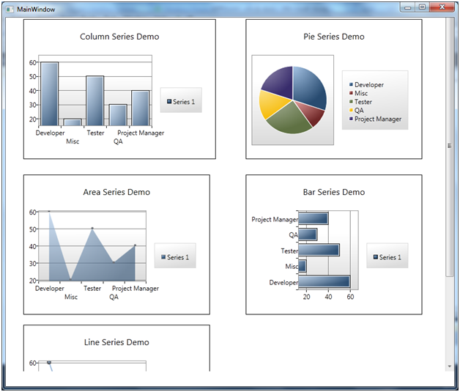Image resolution: width=460 pixels, height=392 pixels.
Task: Click the Tester axis label in Bar chart
Action: (x=289, y=251)
